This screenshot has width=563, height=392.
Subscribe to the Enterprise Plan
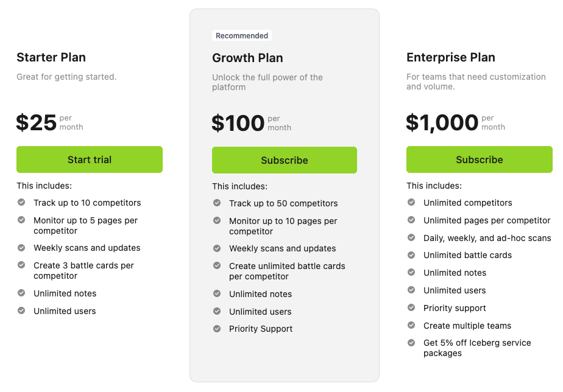[480, 159]
